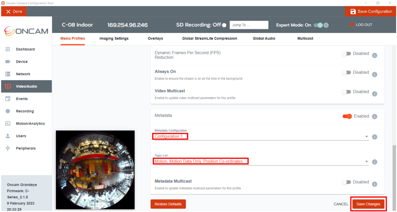Screen dimensions: 397x212
Task: Open the Peripherals USB icon
Action: pos(8,148)
